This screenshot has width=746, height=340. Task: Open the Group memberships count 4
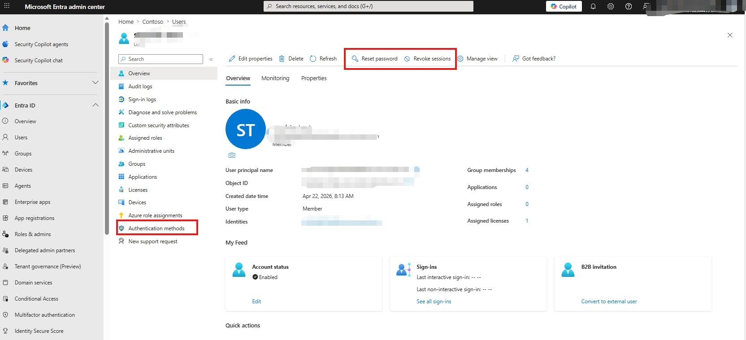pos(527,170)
